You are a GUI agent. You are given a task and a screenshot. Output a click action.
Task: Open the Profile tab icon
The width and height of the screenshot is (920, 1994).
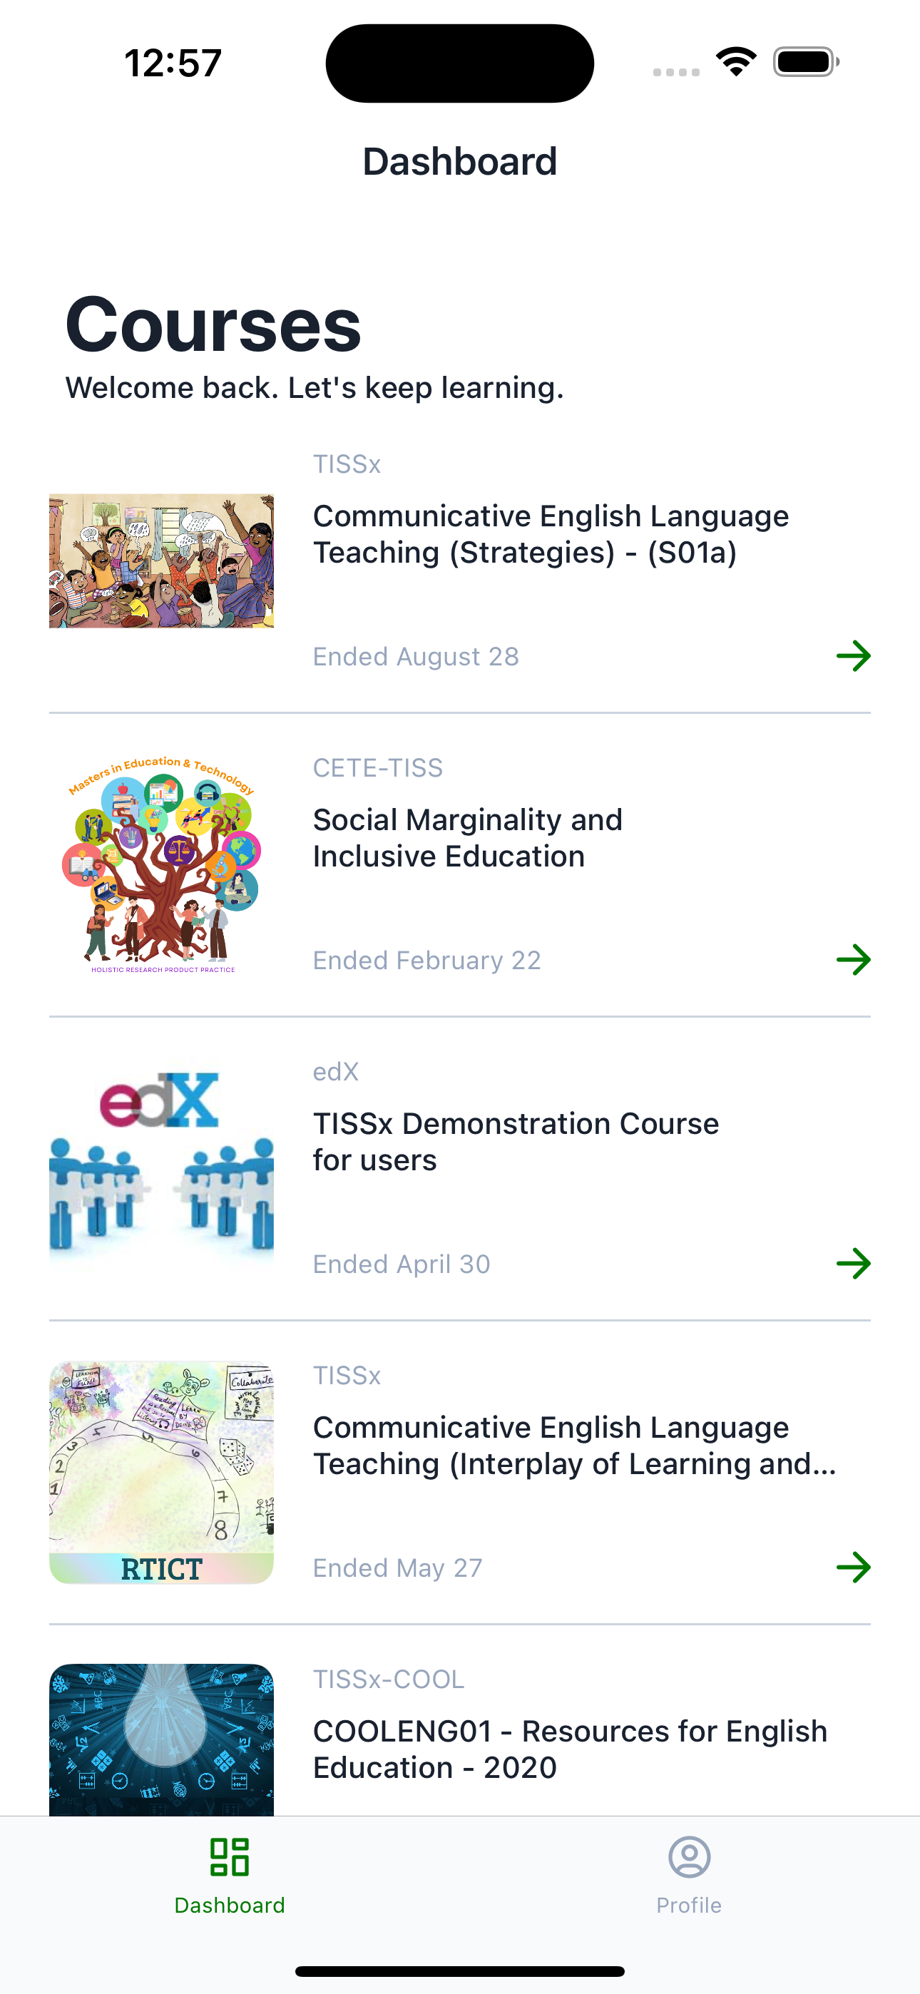689,1856
